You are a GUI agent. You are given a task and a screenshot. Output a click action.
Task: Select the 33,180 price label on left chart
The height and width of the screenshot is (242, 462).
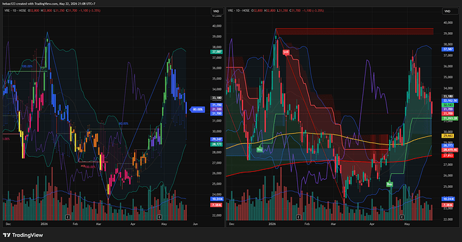coord(216,98)
